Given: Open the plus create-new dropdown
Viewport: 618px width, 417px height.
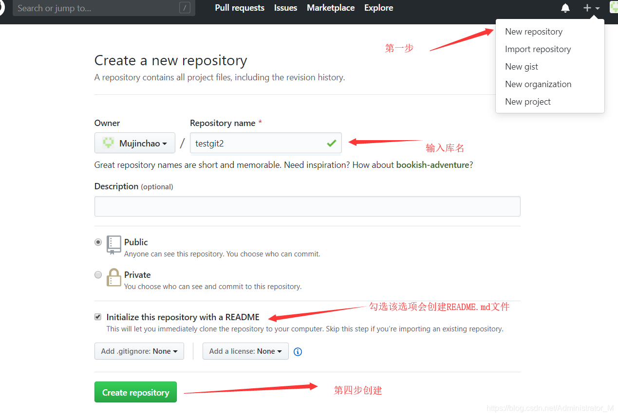Looking at the screenshot, I should 591,8.
